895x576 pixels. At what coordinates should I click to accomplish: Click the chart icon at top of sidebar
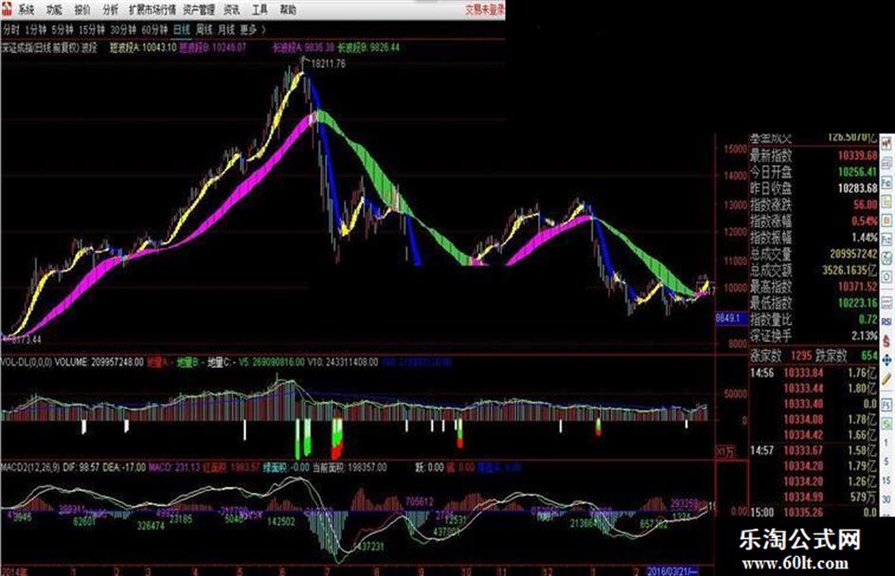(886, 145)
